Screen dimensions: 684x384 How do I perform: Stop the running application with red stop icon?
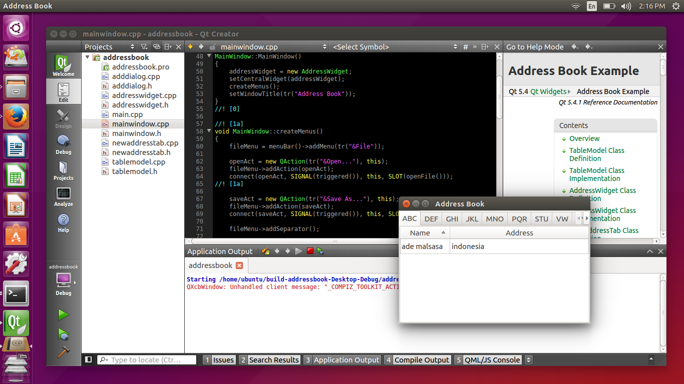310,250
